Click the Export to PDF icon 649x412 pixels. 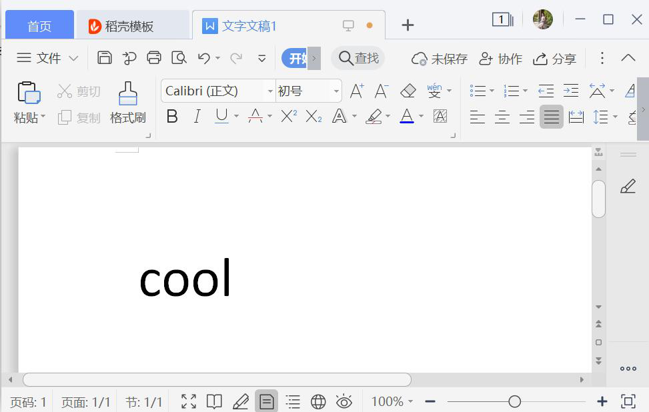pyautogui.click(x=129, y=58)
